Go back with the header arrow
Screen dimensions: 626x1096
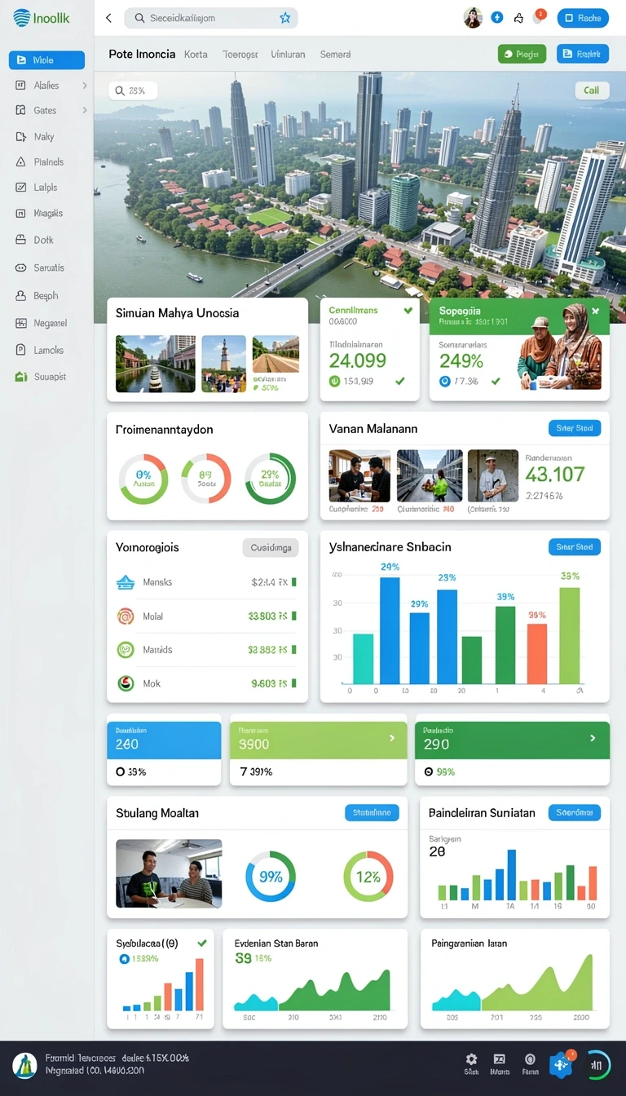coord(108,18)
